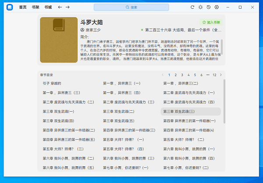The image size is (263, 183).
Task: Open latest chapter 第二百三十六章 link
Action: 183,30
